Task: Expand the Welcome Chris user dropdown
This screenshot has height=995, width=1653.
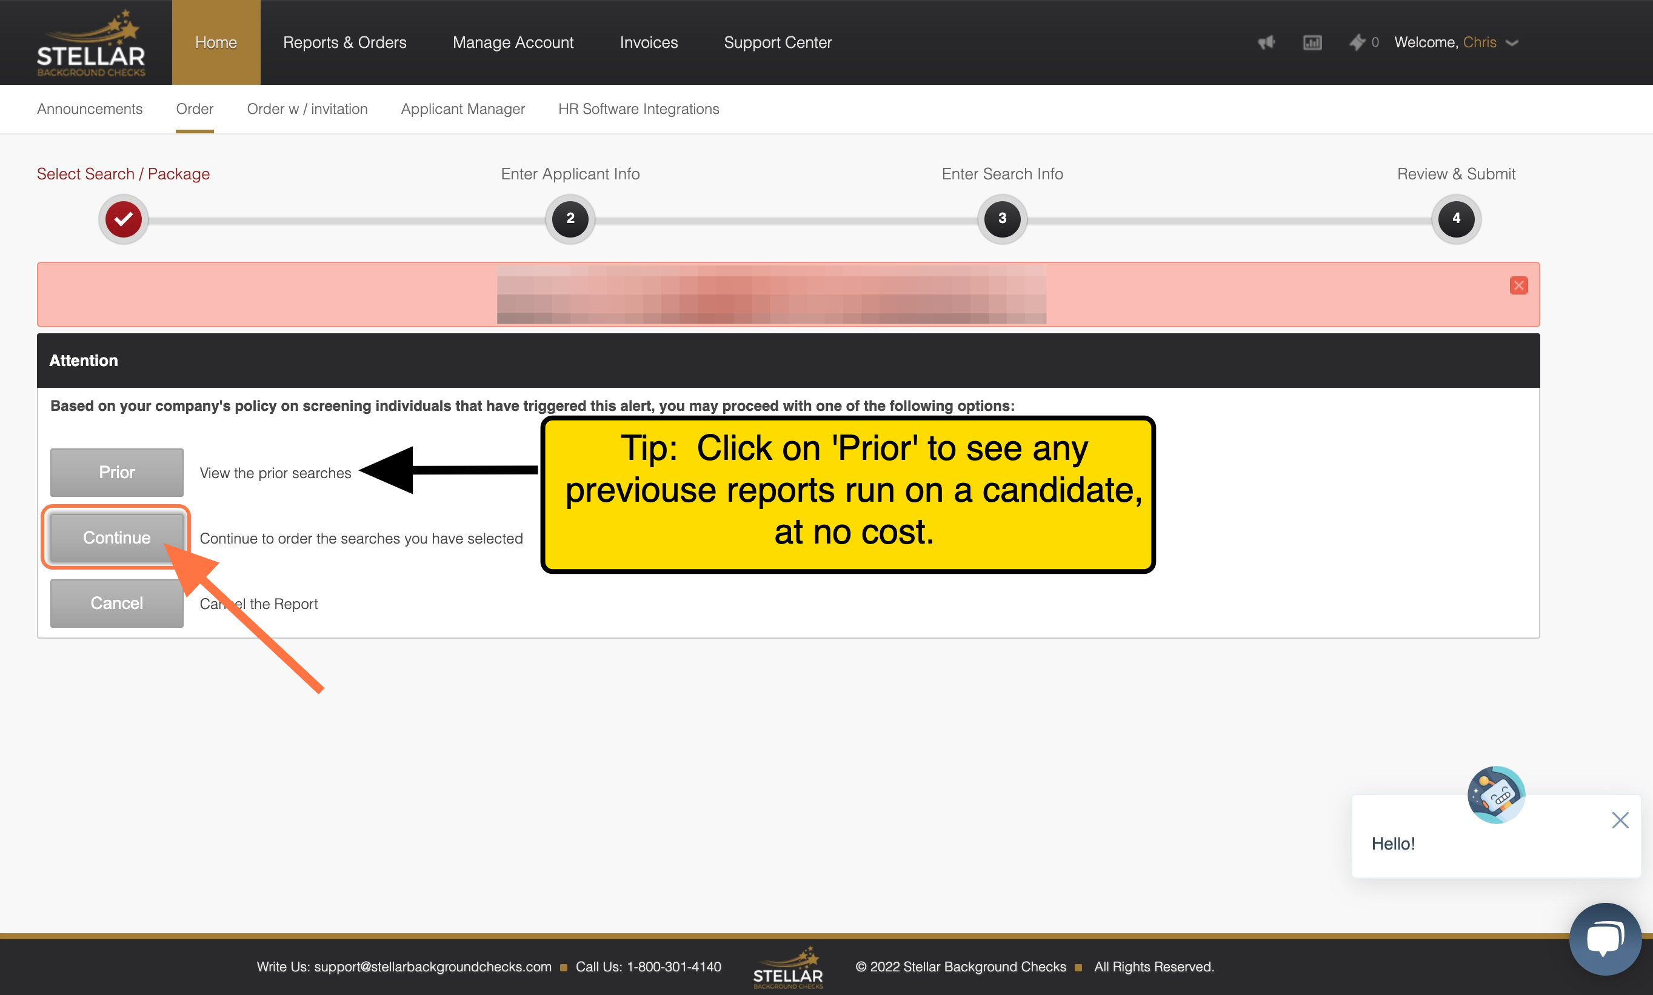Action: 1456,42
